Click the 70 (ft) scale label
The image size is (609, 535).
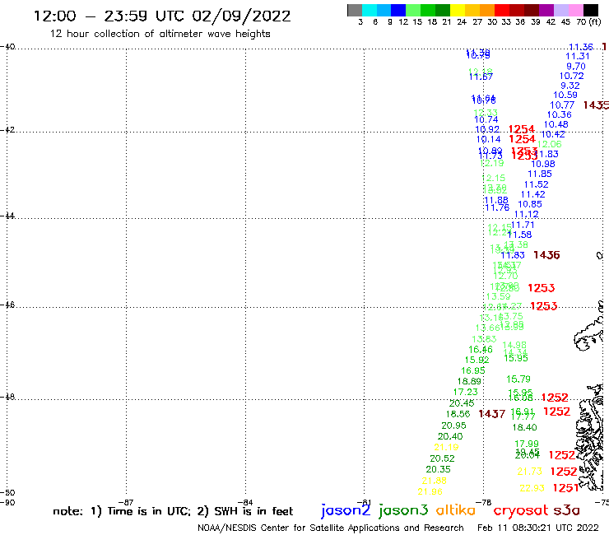coord(588,21)
